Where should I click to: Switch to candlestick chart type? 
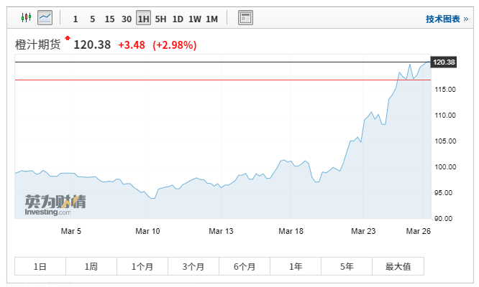pos(27,18)
